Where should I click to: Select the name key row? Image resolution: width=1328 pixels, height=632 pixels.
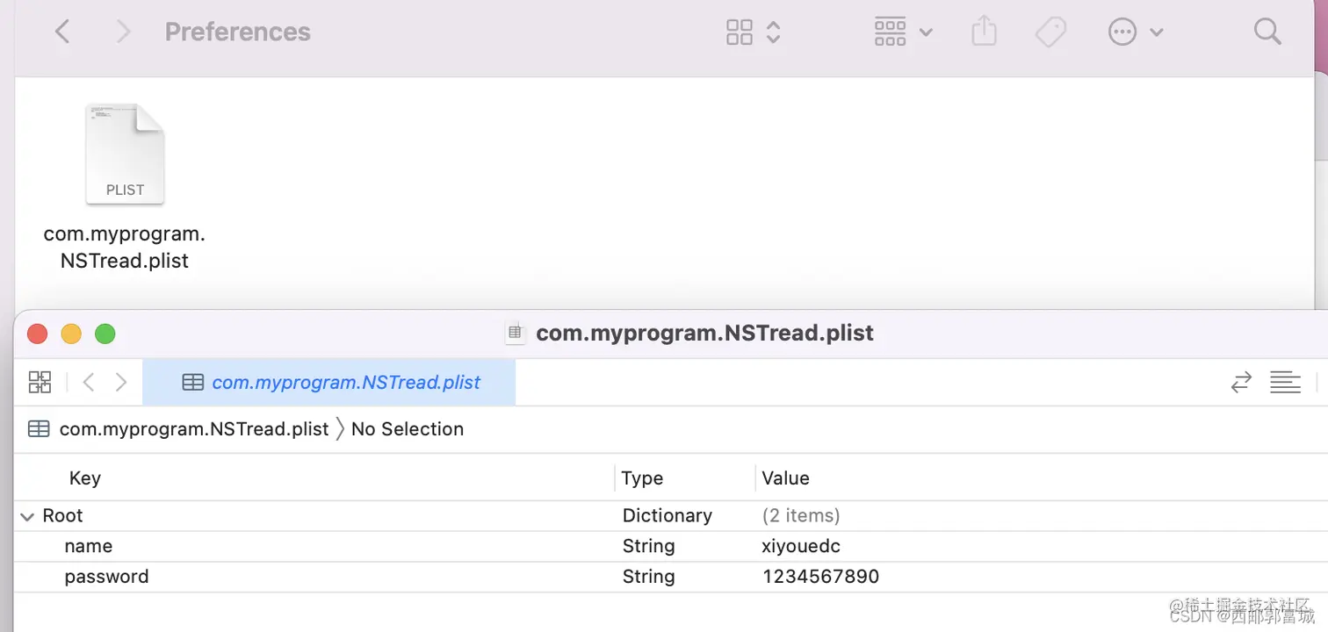coord(89,546)
